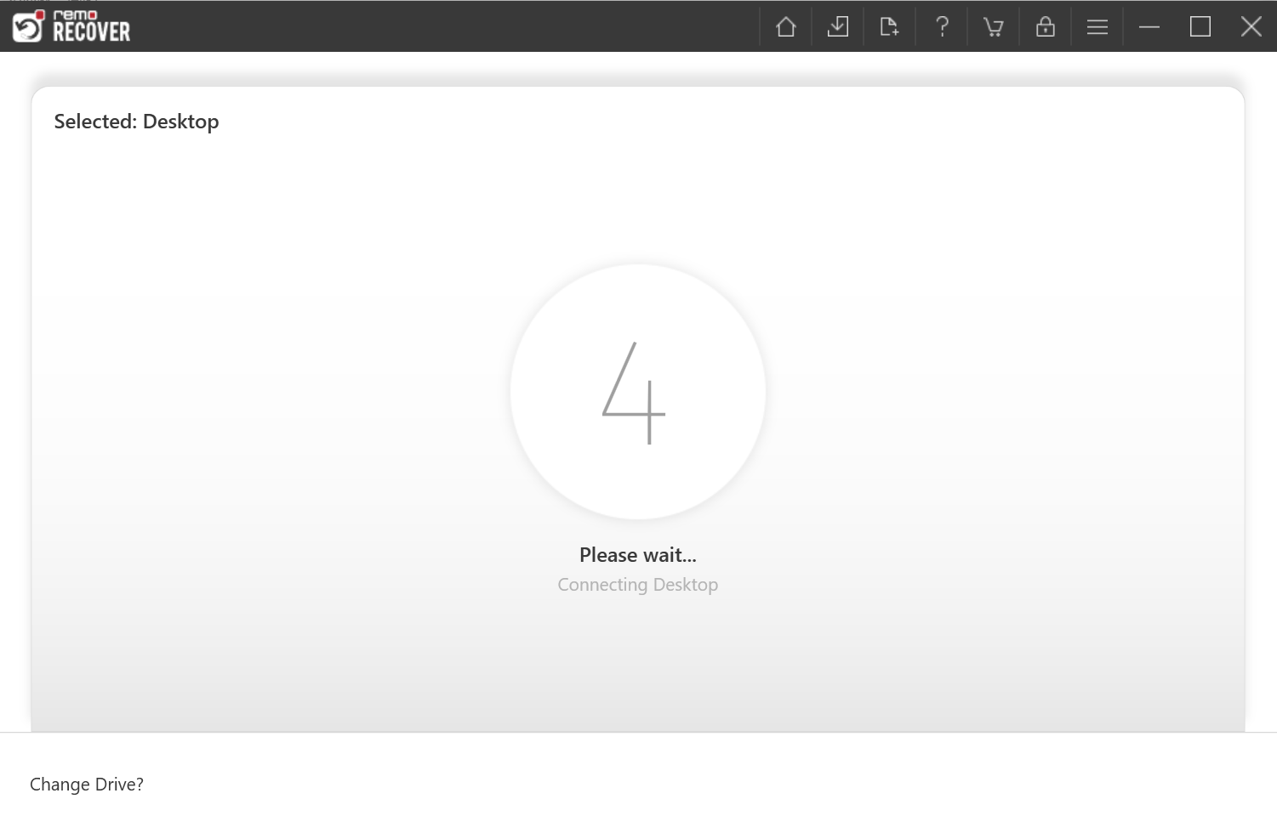Open the hamburger menu
This screenshot has width=1277, height=833.
pyautogui.click(x=1097, y=27)
